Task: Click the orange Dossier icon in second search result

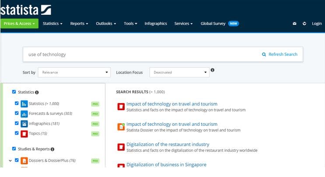Action: (121, 127)
